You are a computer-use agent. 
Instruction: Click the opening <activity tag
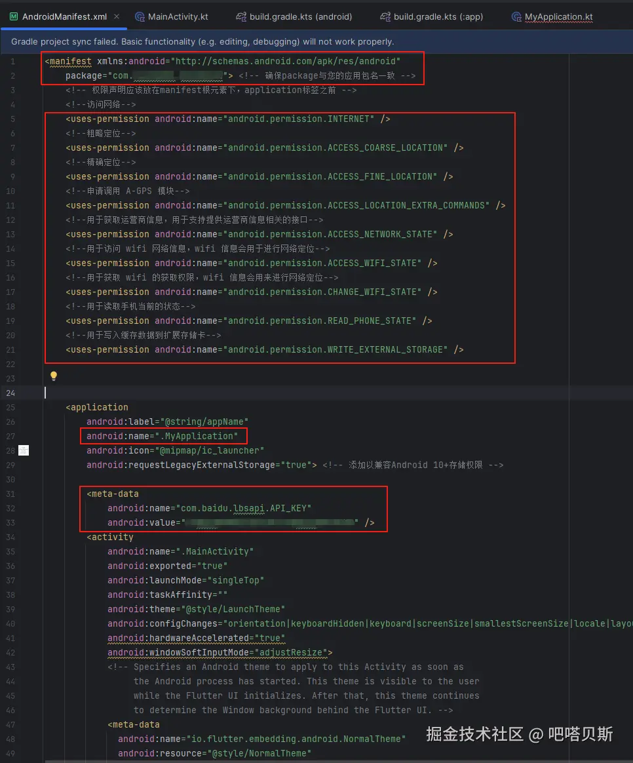coord(110,537)
